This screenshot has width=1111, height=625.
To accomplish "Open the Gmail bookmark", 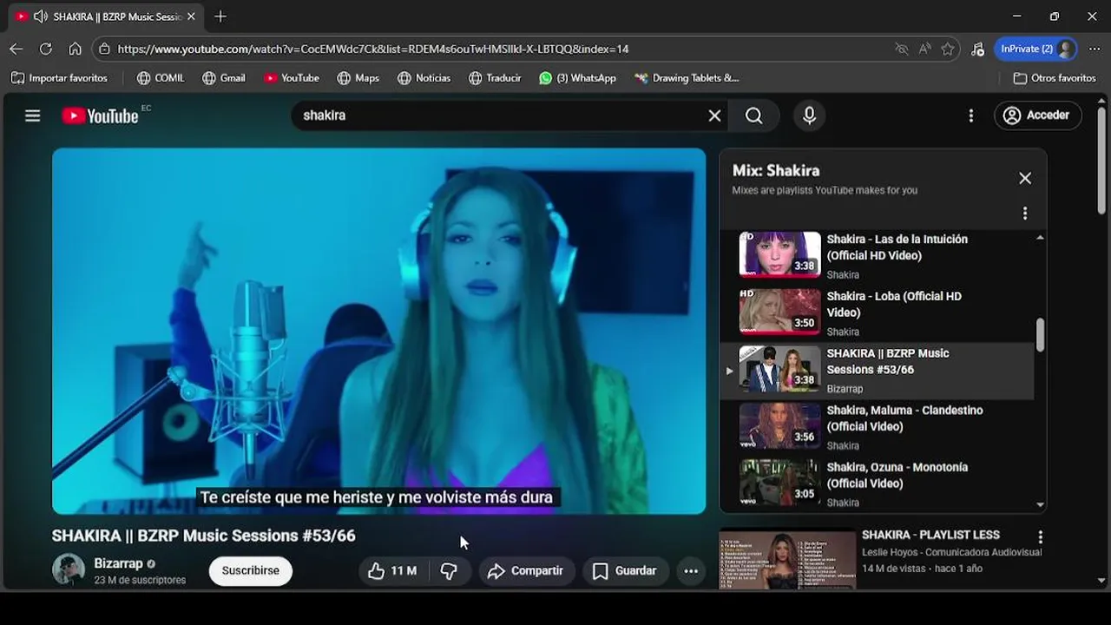I will (224, 78).
